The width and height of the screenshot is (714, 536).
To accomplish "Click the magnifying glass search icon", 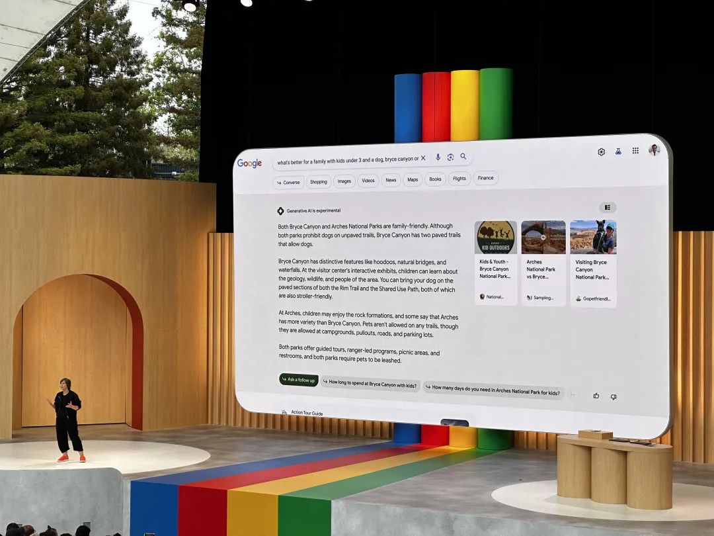I will [463, 156].
